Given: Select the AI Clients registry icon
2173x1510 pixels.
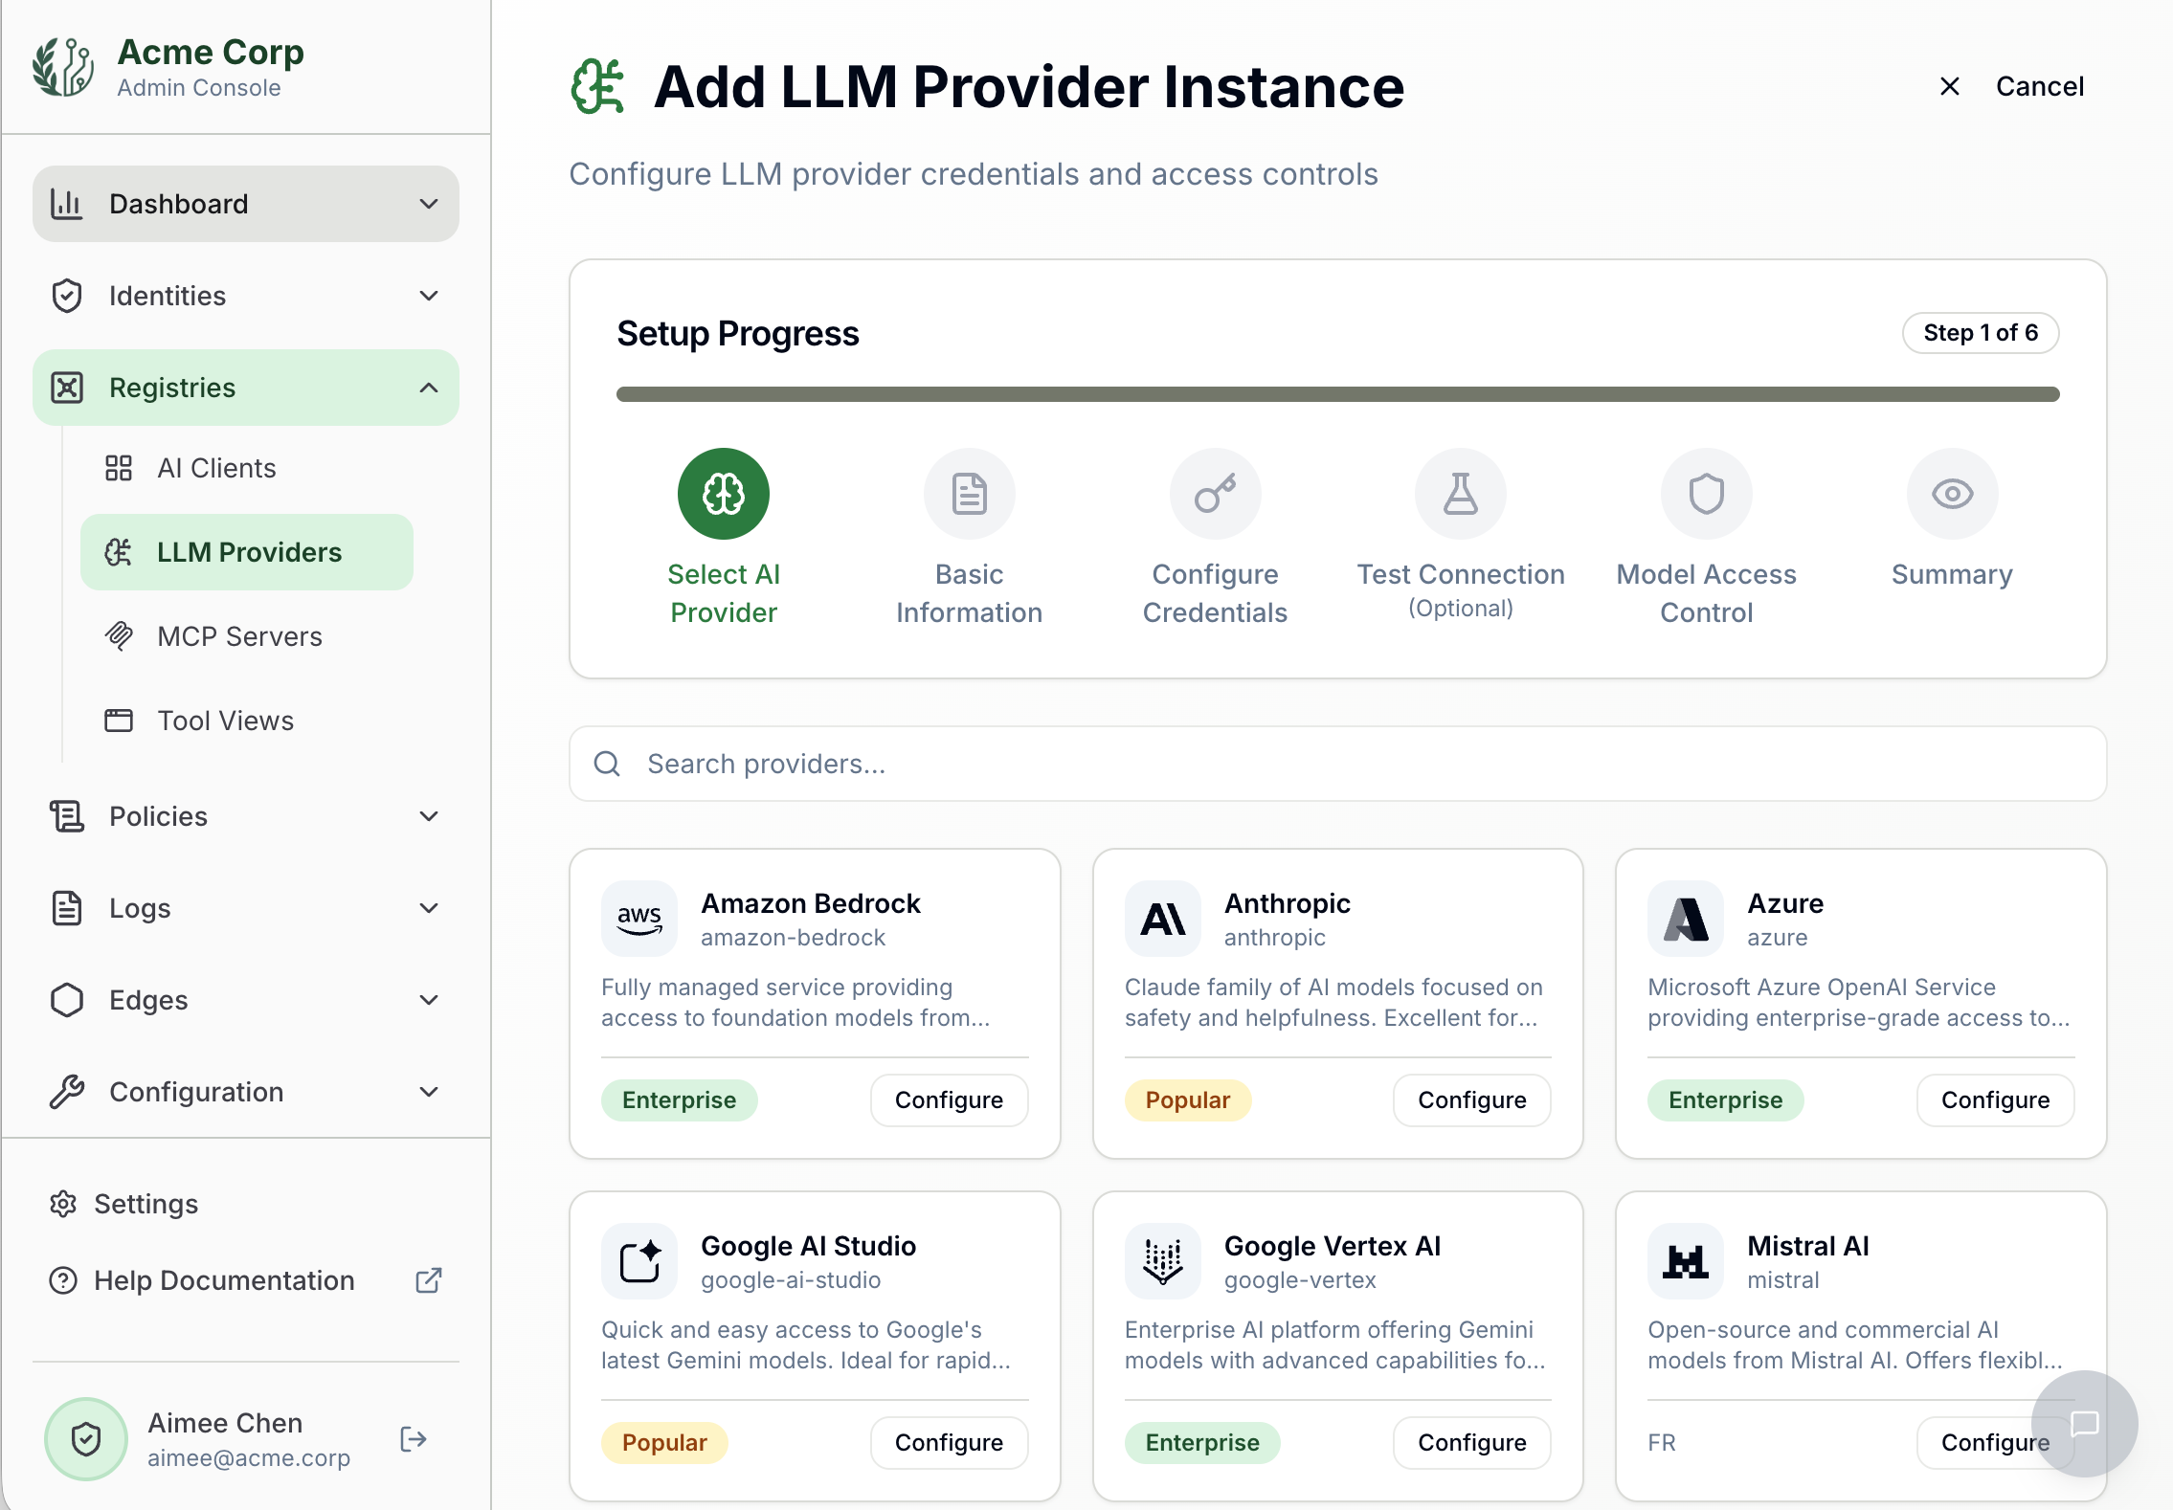Looking at the screenshot, I should [119, 468].
